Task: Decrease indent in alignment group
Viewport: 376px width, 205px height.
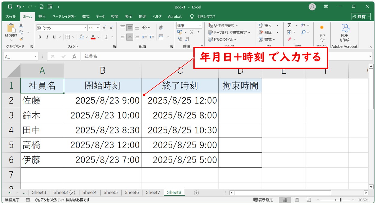Action: [x=144, y=37]
